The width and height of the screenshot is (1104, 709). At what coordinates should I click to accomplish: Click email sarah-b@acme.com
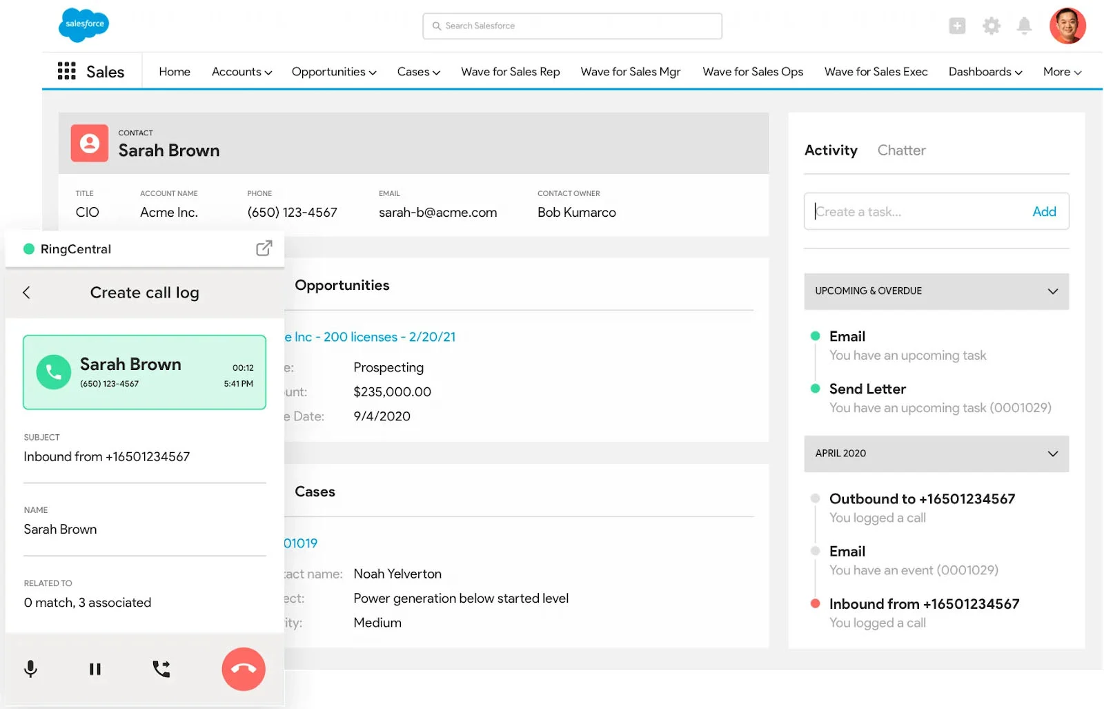[437, 213]
